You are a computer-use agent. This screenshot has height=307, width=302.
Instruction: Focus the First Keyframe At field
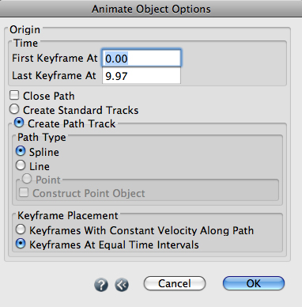[x=142, y=58]
